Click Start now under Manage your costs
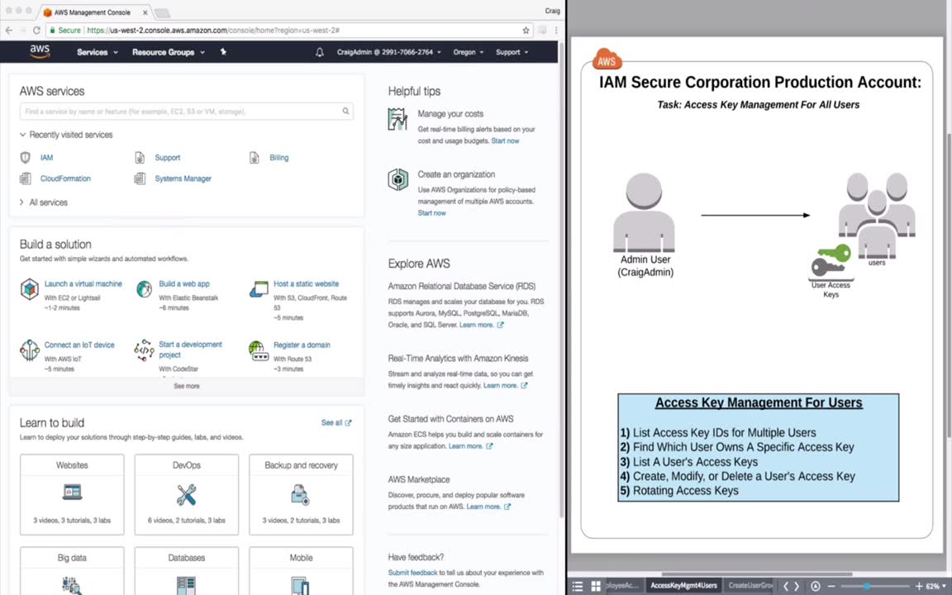Screen dimensions: 952x595 [x=505, y=140]
